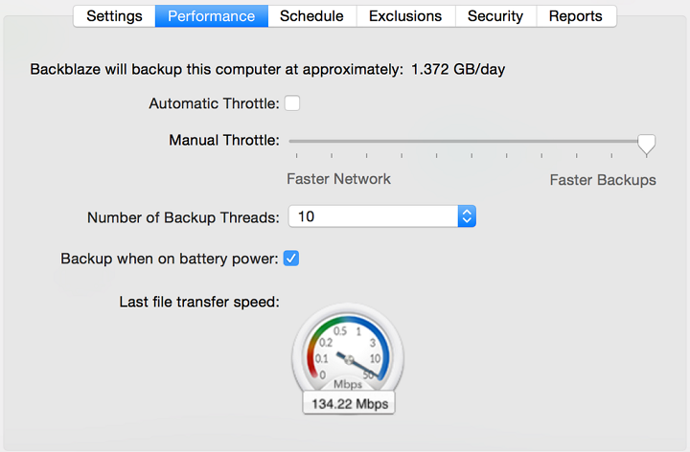Click the Last file transfer speed label
The height and width of the screenshot is (452, 690).
tap(199, 302)
